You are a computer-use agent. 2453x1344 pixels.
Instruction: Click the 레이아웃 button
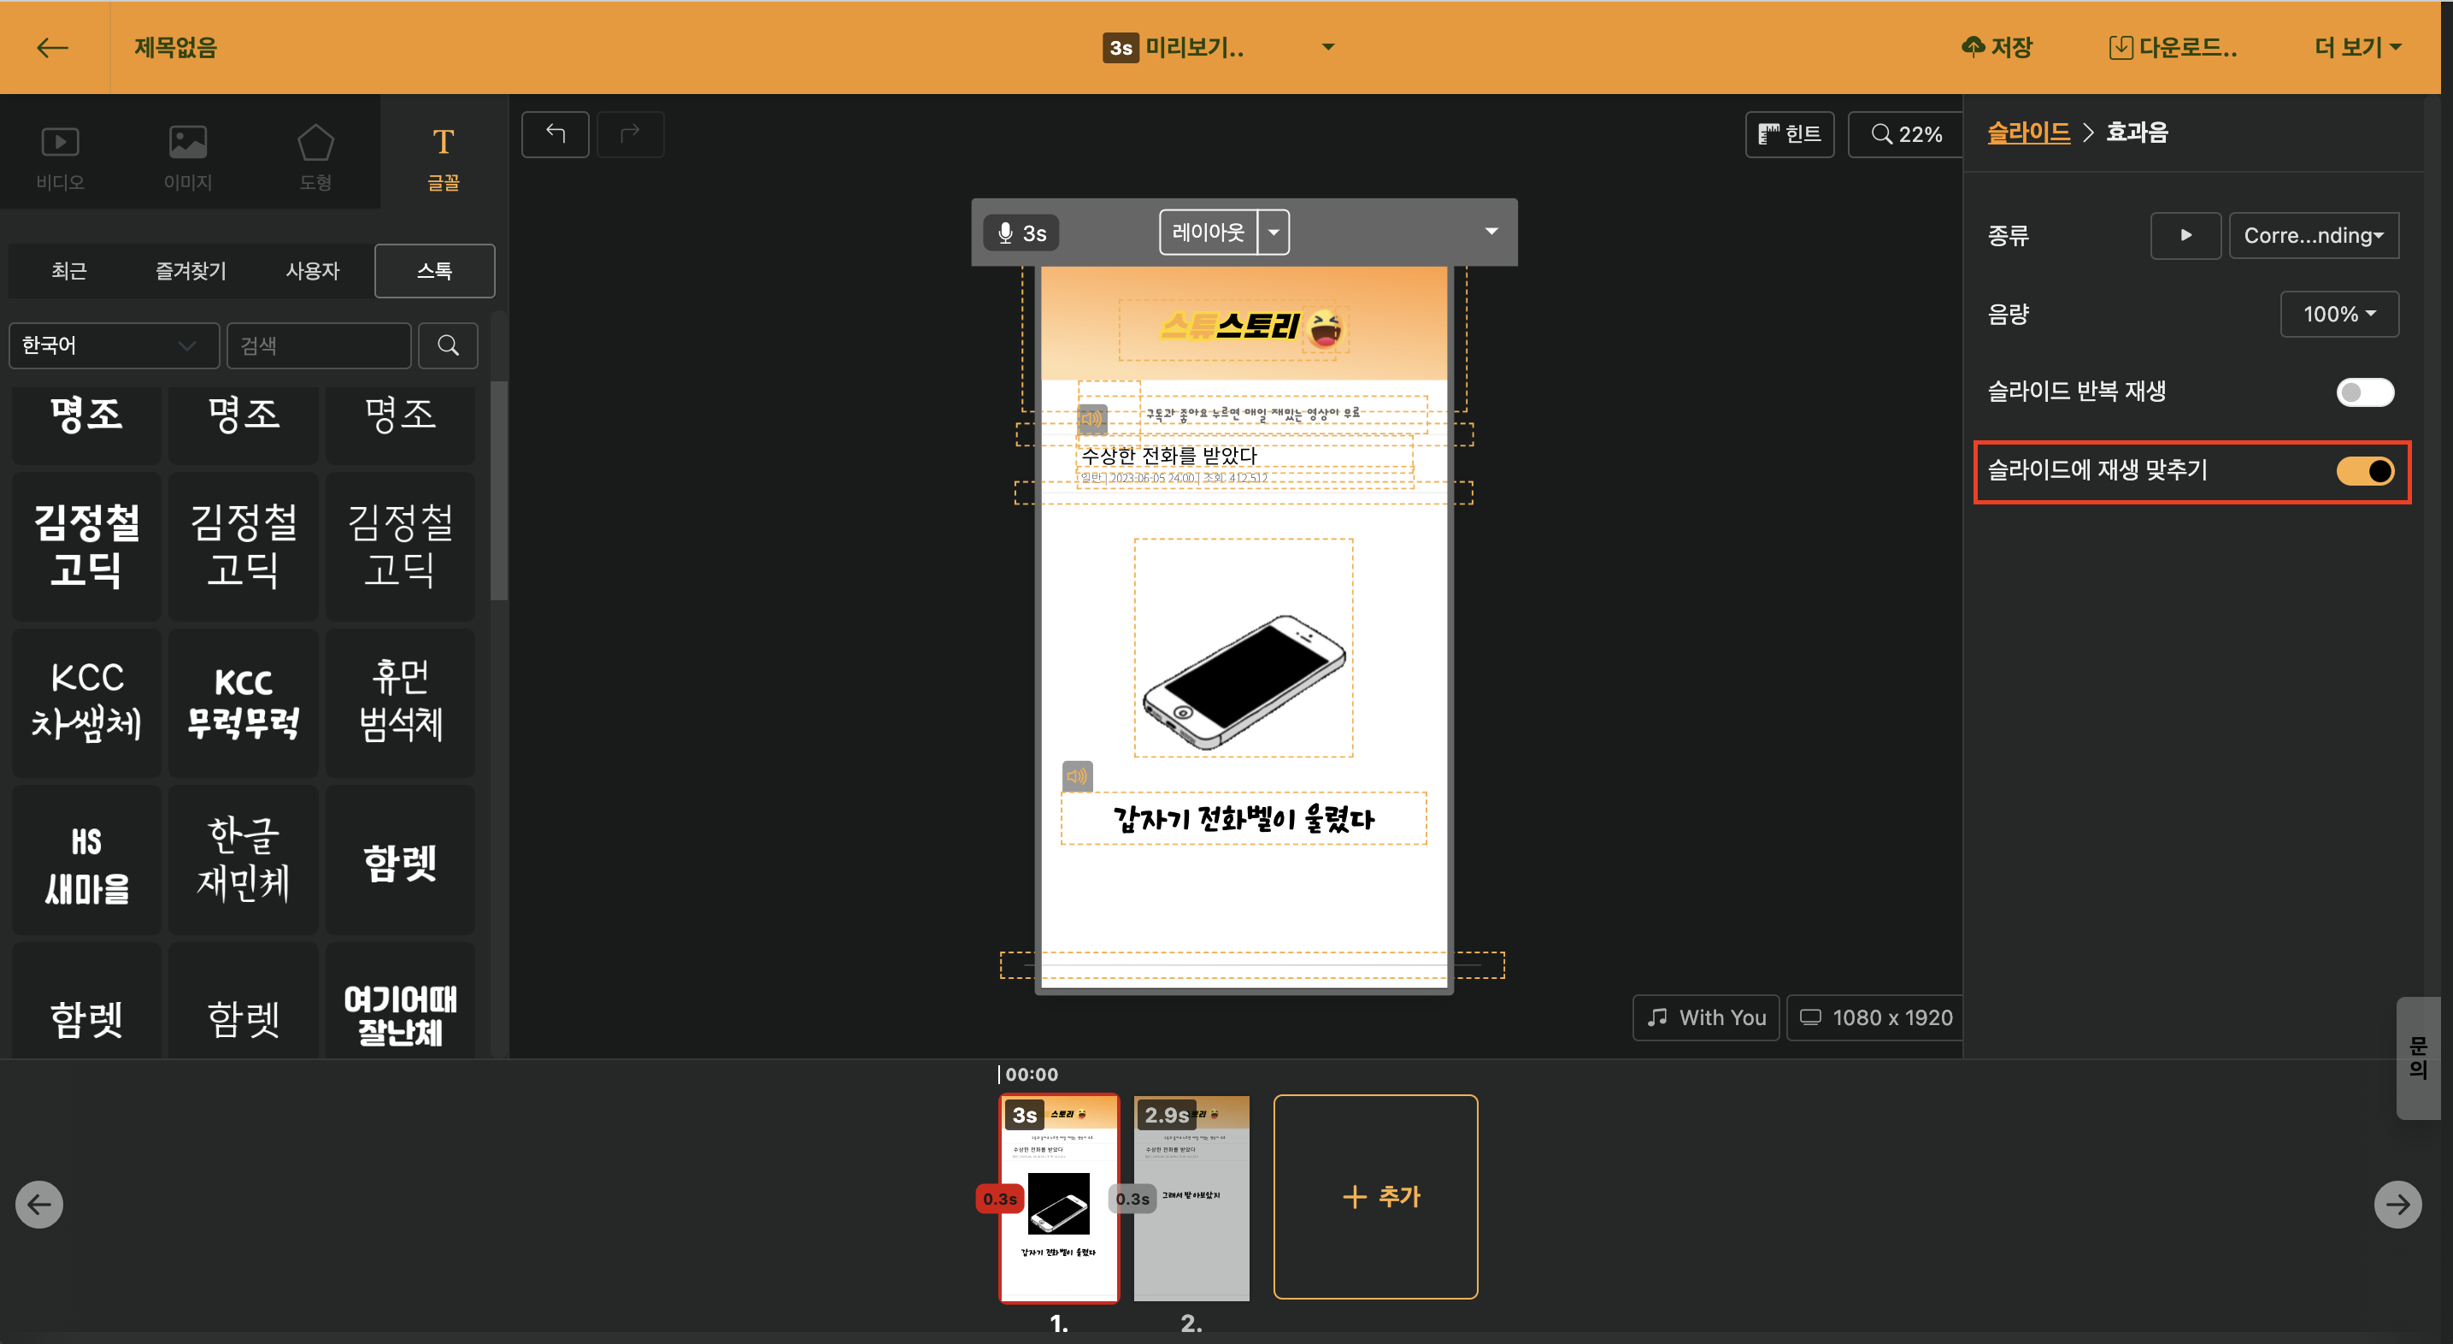[1208, 232]
